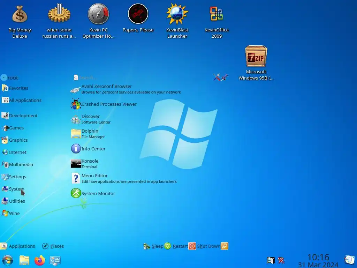Open launcher configure tools icon
This screenshot has width=357, height=268.
coord(217,77)
